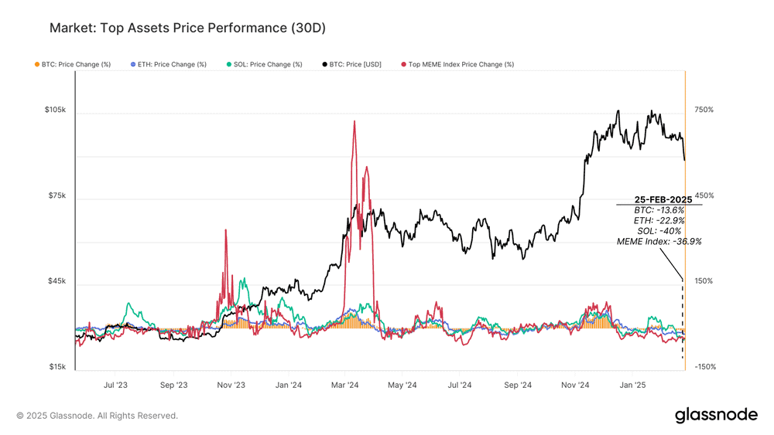774x435 pixels.
Task: Click the 750% right axis label
Action: click(x=704, y=110)
